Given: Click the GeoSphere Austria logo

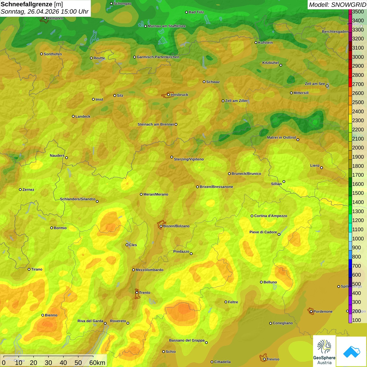Looking at the screenshot, I should 324,351.
